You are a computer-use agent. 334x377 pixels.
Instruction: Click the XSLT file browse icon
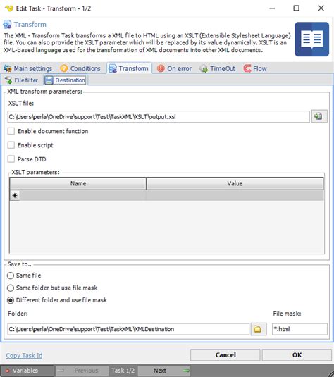click(319, 116)
